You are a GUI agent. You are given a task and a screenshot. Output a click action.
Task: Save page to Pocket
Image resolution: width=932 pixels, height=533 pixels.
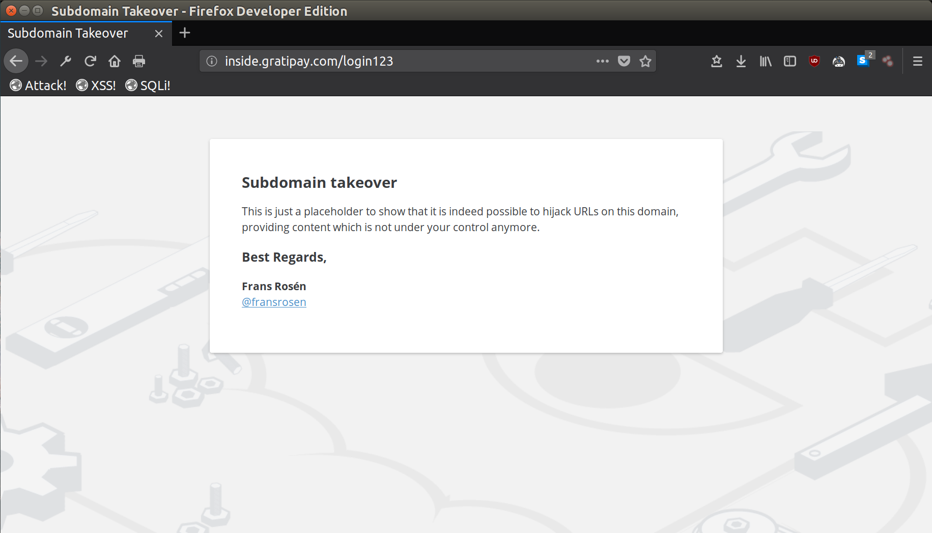point(624,61)
